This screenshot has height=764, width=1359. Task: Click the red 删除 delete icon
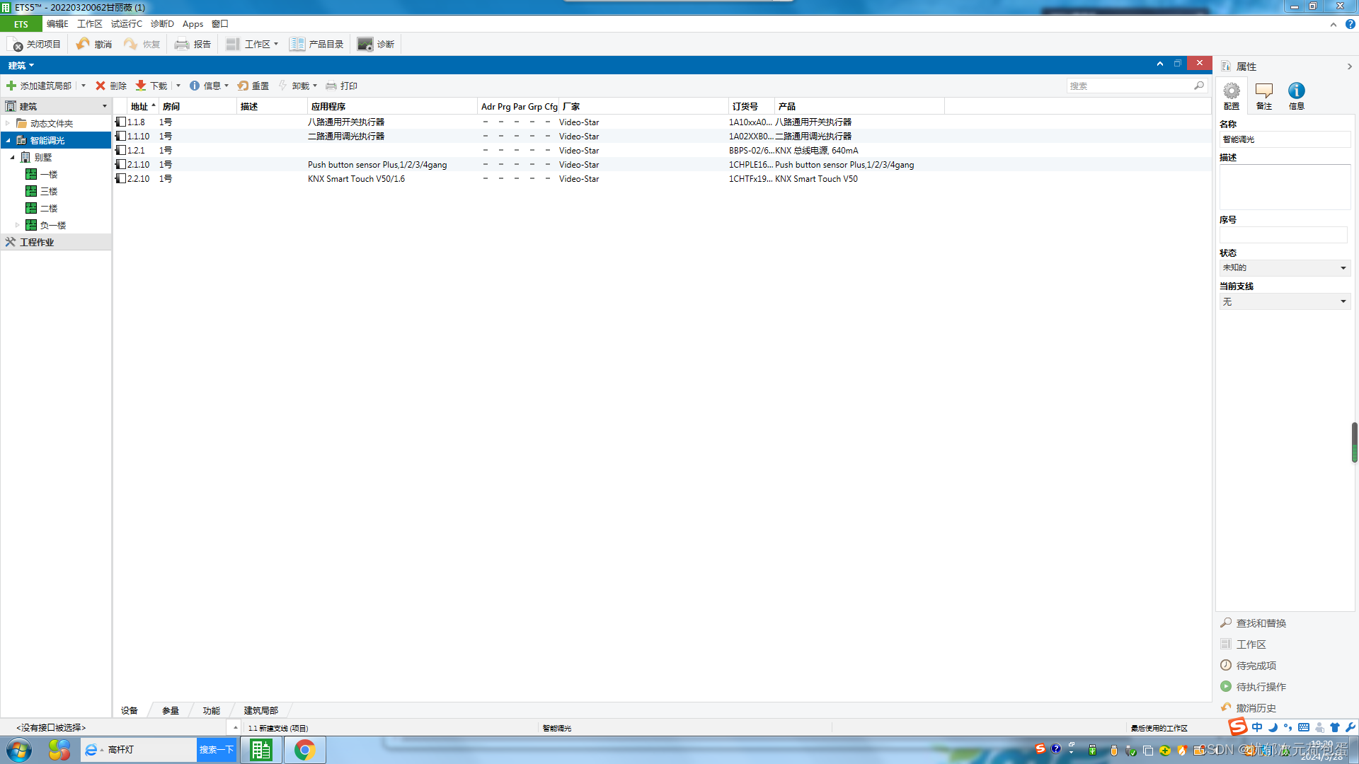tap(101, 86)
